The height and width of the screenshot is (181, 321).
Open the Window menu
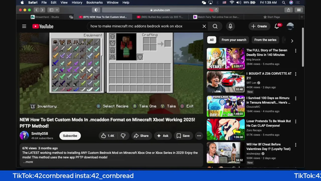pos(113,3)
